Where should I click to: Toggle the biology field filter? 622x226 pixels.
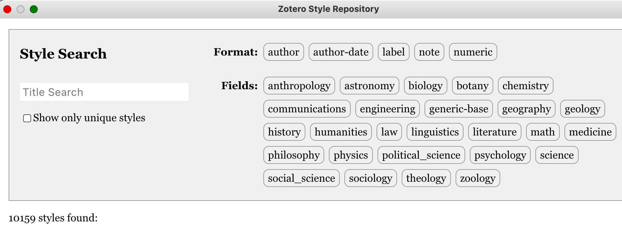[425, 86]
